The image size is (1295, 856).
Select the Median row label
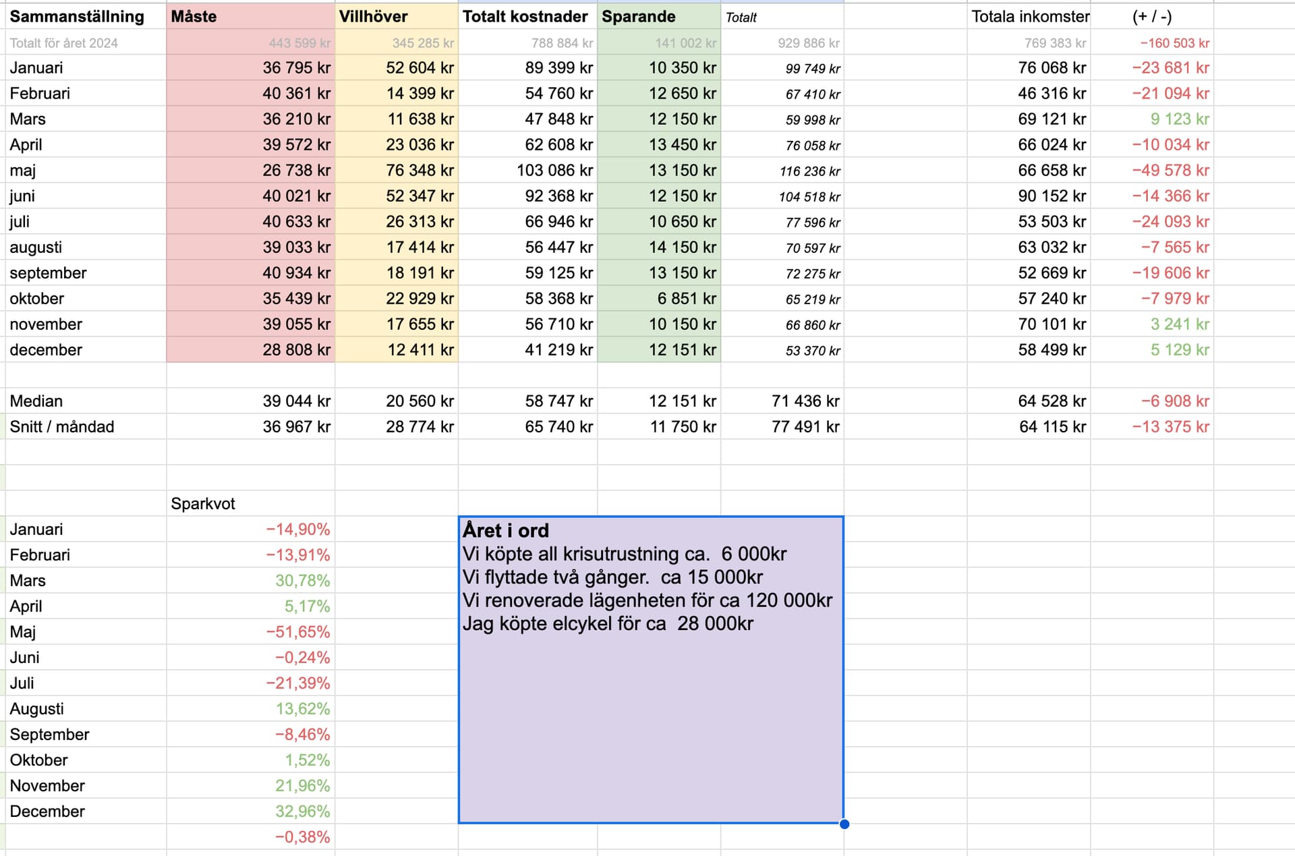click(36, 401)
